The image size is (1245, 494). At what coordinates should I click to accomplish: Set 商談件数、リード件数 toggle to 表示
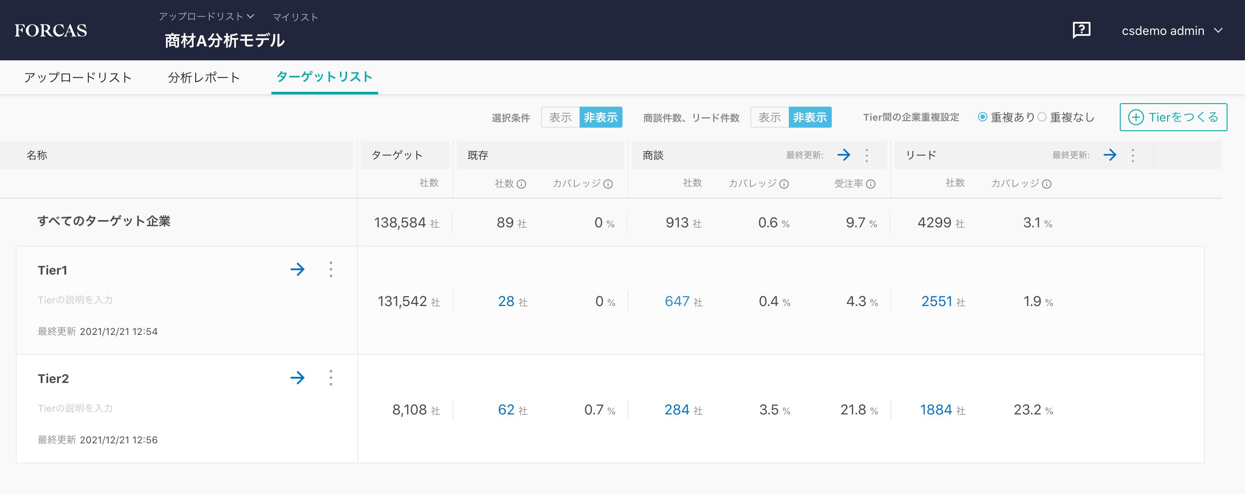(x=770, y=117)
